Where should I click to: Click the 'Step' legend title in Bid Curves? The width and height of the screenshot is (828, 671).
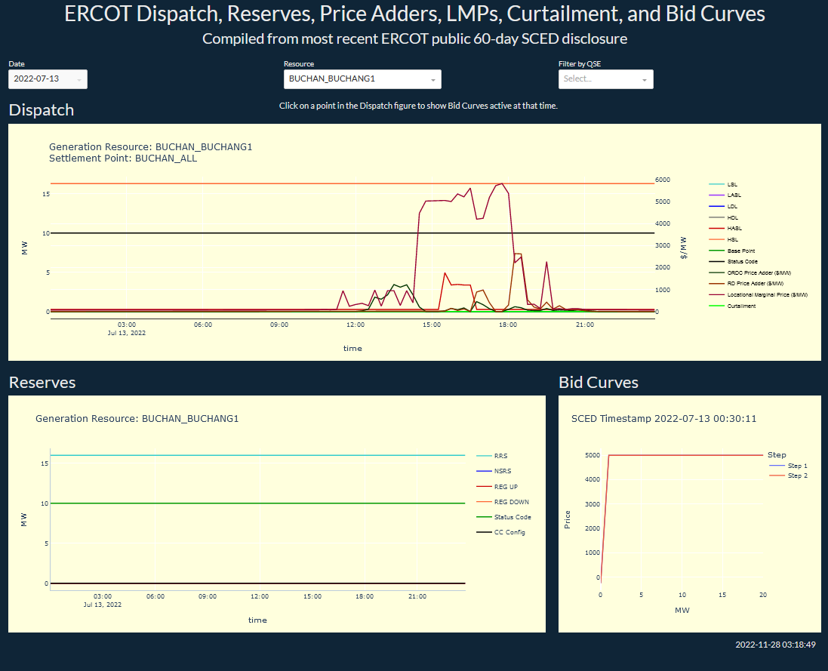(777, 455)
